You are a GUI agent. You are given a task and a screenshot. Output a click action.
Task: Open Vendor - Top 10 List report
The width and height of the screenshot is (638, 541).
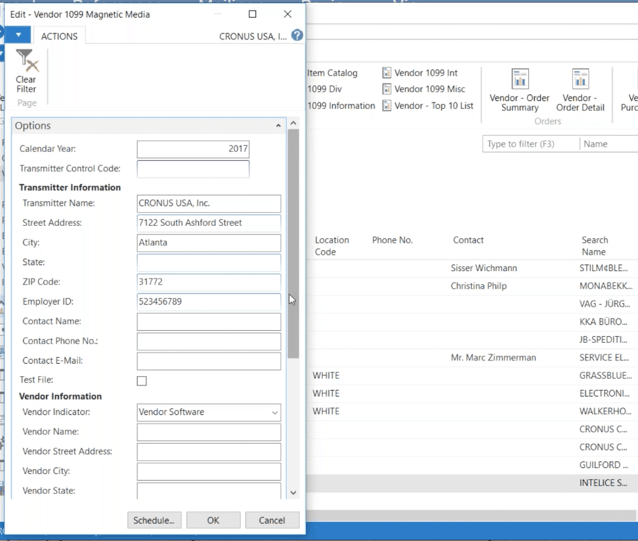point(428,106)
